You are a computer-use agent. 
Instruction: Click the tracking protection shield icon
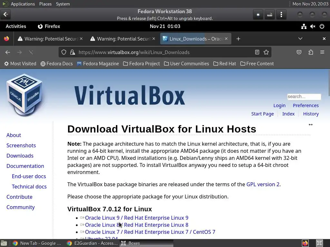tap(64, 52)
